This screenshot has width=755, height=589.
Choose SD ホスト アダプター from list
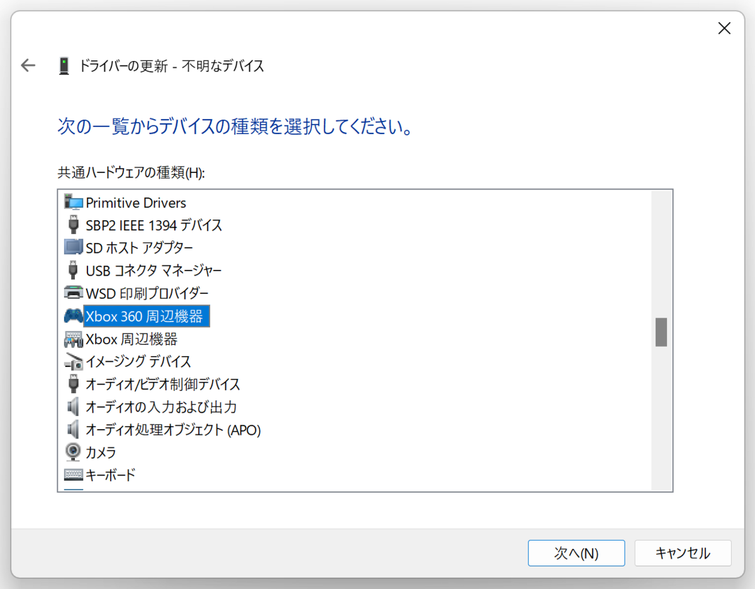tap(139, 248)
